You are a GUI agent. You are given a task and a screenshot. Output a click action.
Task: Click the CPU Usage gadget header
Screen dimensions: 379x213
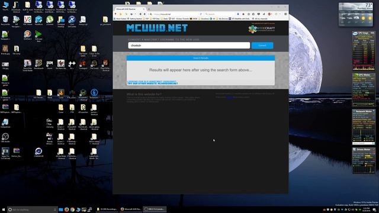coord(363,33)
